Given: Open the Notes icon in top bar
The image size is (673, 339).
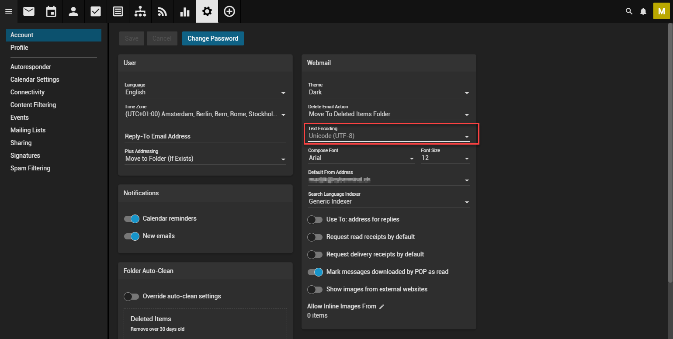Looking at the screenshot, I should [118, 11].
